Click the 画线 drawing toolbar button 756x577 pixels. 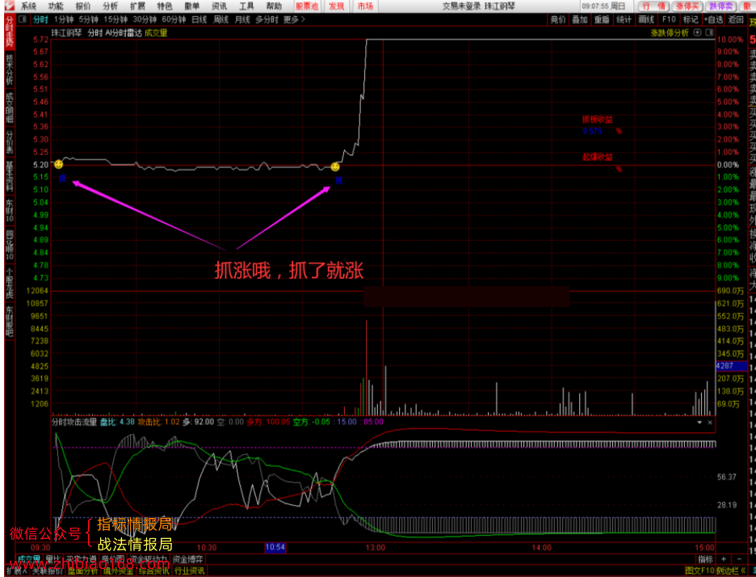646,19
